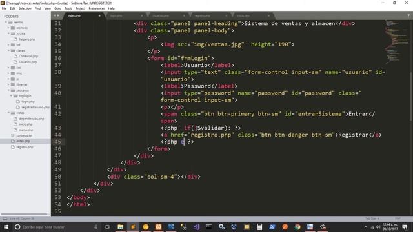Open the Windows Start menu
The image size is (413, 232).
[6, 227]
